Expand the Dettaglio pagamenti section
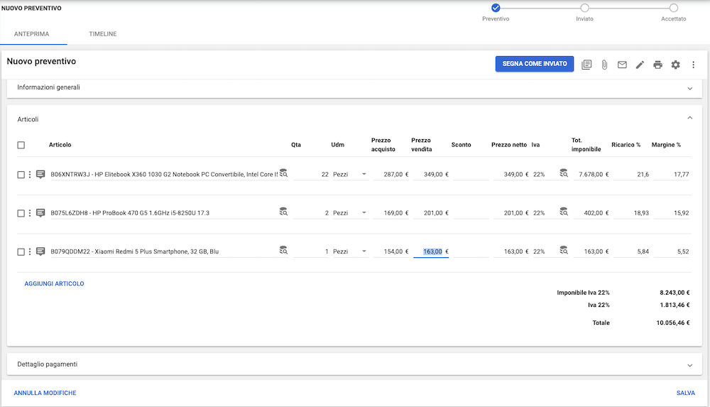The image size is (710, 407). pos(689,365)
